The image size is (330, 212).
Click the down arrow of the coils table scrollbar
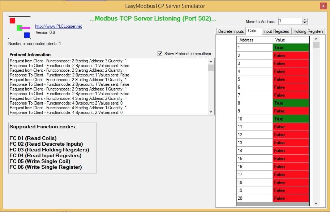coord(316,203)
